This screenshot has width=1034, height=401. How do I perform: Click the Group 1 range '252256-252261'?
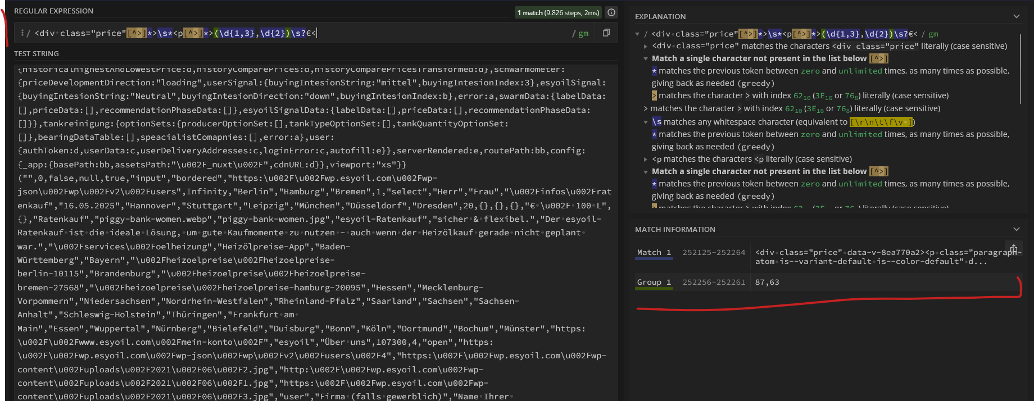pos(714,282)
